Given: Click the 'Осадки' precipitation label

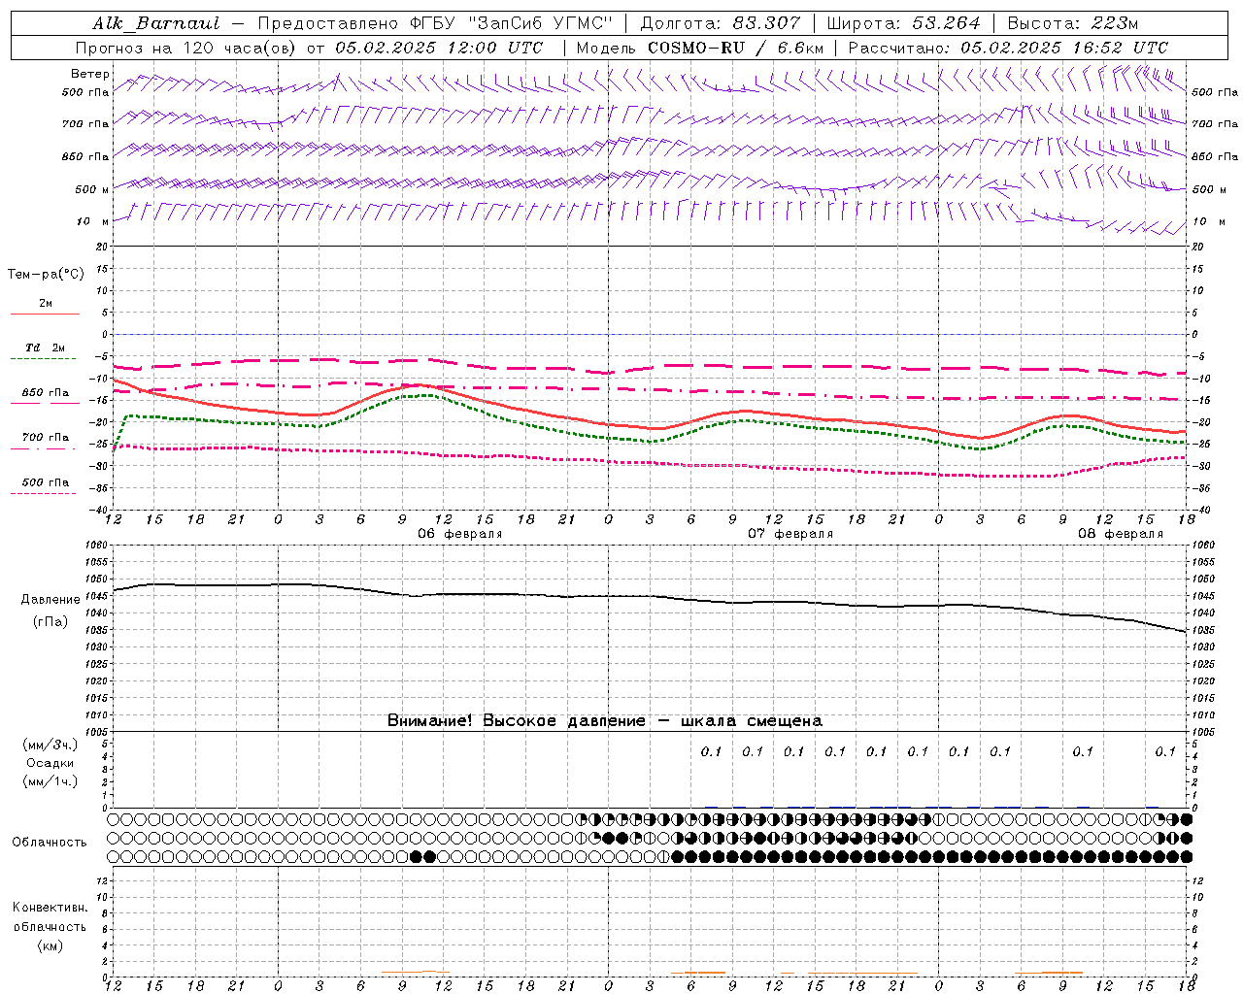Looking at the screenshot, I should [50, 763].
